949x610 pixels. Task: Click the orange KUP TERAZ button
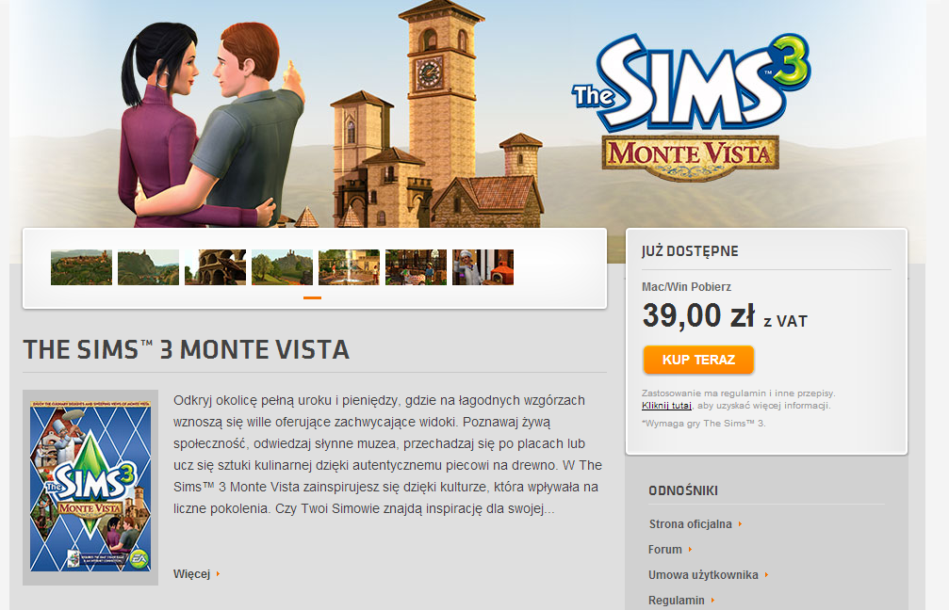[x=698, y=360]
